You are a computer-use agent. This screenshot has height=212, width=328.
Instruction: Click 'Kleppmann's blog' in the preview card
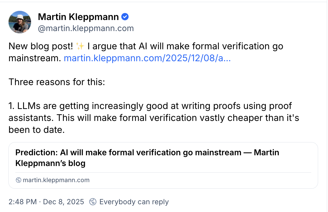(x=50, y=164)
